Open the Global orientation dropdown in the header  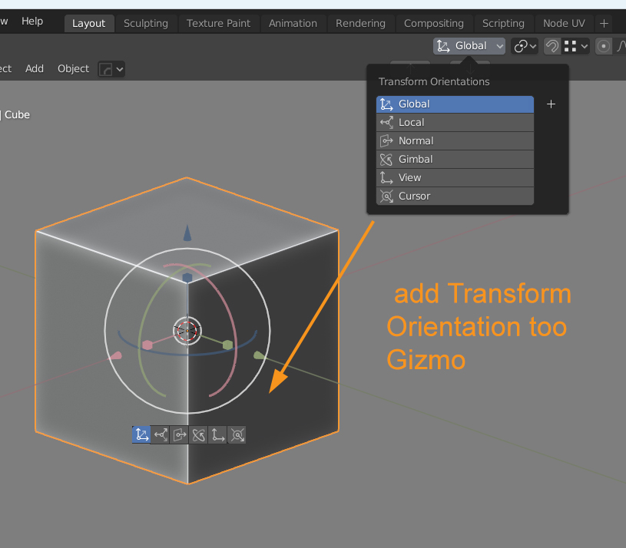pos(469,46)
